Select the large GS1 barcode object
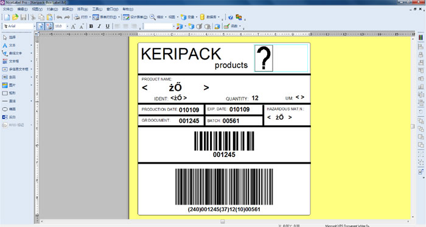Screen dimensions: 426x227 pyautogui.click(x=224, y=190)
